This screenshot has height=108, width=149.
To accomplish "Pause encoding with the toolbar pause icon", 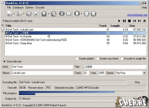I will tap(86, 13).
